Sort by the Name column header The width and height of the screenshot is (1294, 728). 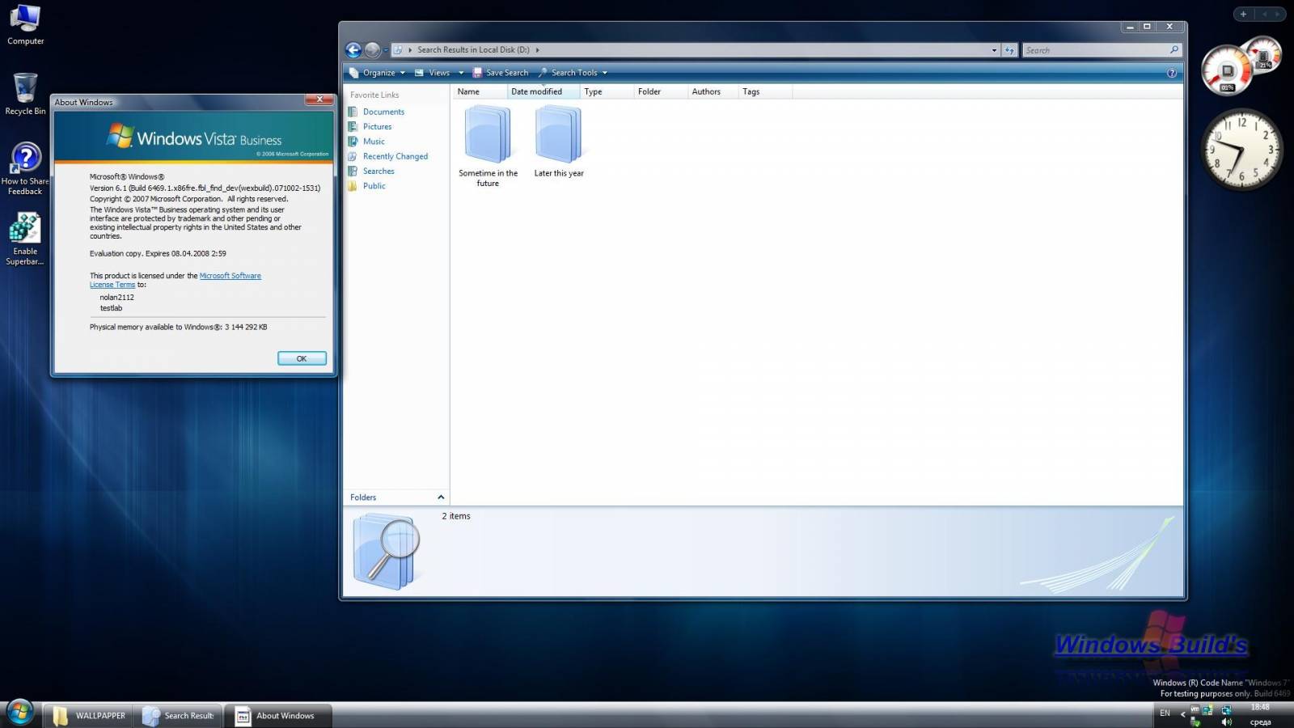(480, 91)
